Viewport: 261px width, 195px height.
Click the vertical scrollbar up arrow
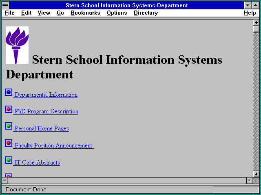pyautogui.click(x=256, y=23)
